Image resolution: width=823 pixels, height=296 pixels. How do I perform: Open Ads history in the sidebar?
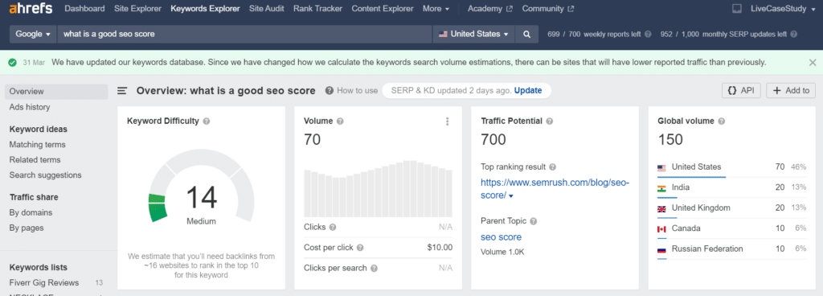tap(30, 107)
